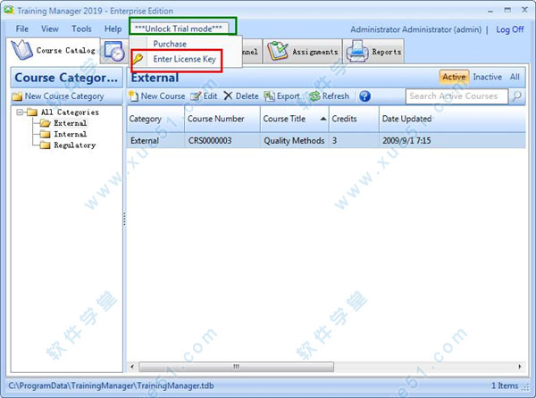Click the Regulatory folder icon

click(46, 145)
